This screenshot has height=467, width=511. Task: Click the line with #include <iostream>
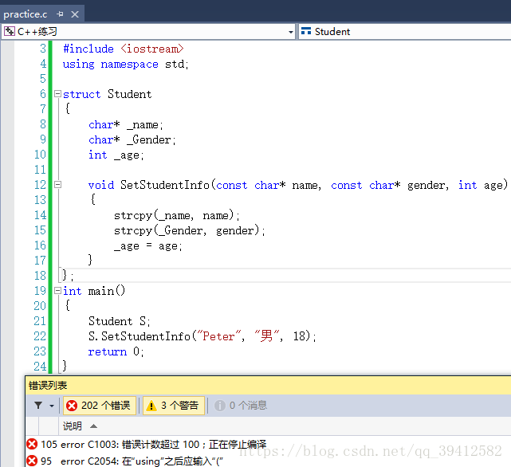[x=124, y=49]
